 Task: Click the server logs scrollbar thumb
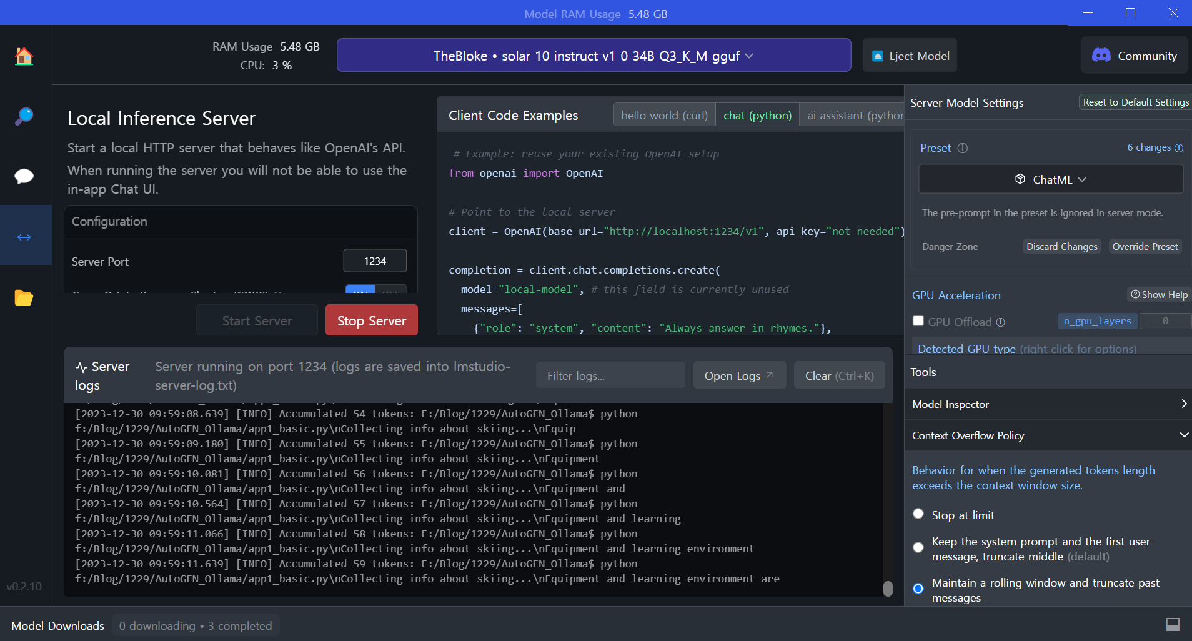pyautogui.click(x=888, y=589)
